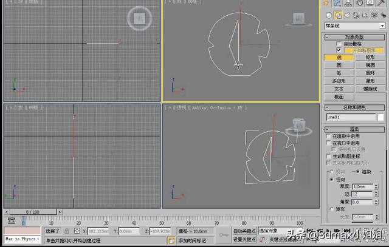Select the Space Warps category icon

(374, 15)
